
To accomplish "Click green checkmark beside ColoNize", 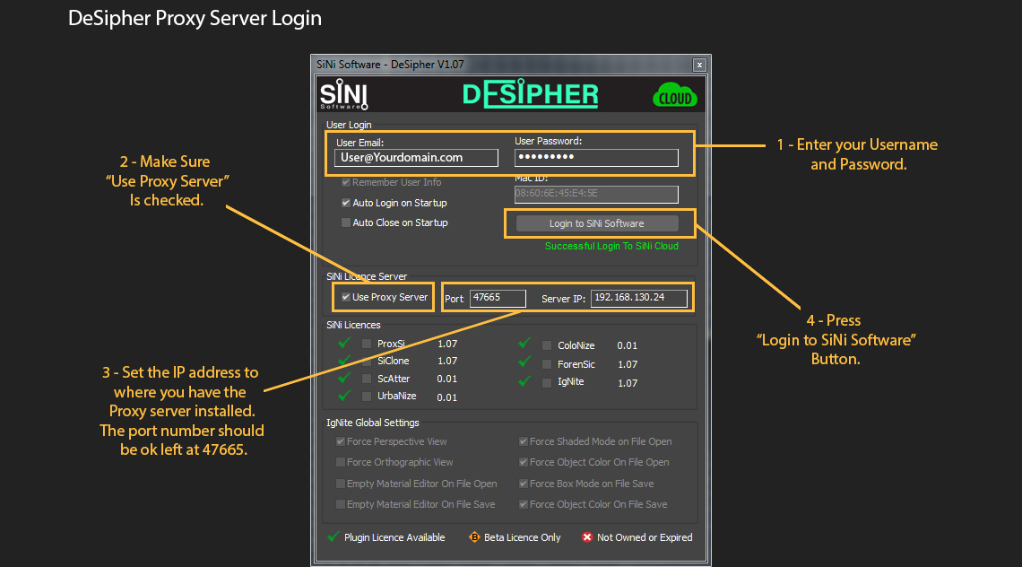I will coord(524,343).
